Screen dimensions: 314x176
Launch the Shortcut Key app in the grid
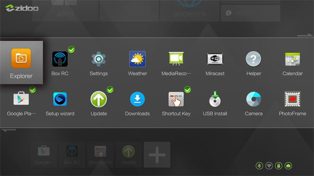click(x=176, y=99)
